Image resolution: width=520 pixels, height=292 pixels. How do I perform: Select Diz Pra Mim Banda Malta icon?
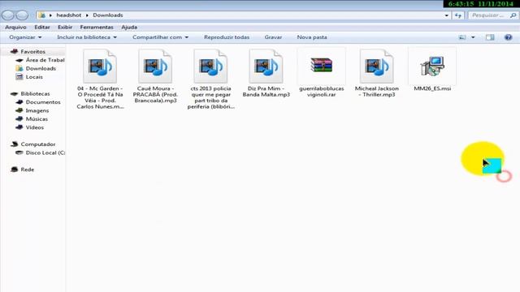point(266,67)
